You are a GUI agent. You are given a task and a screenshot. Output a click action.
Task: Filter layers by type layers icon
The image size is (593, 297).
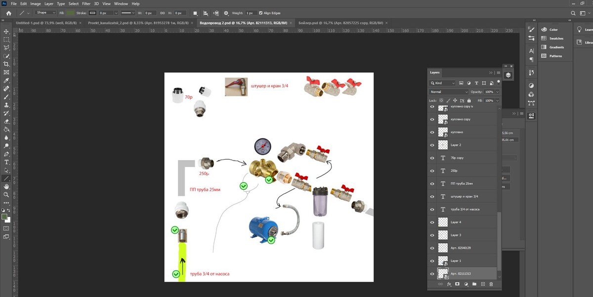coord(476,83)
